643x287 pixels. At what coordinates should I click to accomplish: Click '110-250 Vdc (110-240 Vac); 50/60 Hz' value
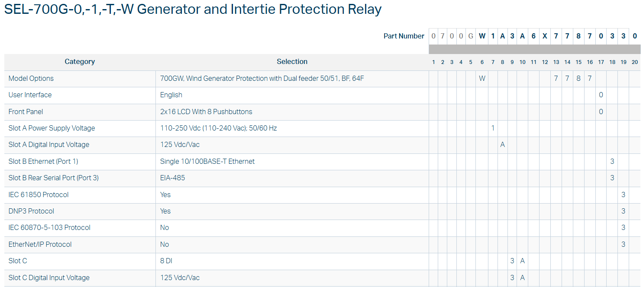pos(219,128)
